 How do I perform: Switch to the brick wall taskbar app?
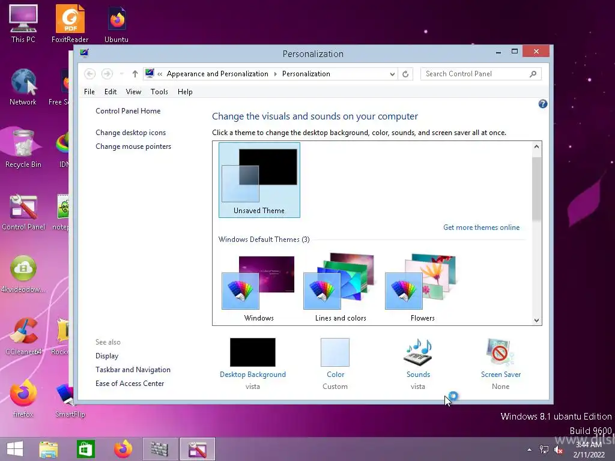tap(160, 449)
